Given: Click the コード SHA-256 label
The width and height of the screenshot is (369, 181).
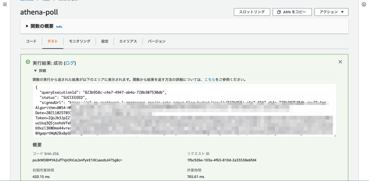Looking at the screenshot, I should 46,154.
